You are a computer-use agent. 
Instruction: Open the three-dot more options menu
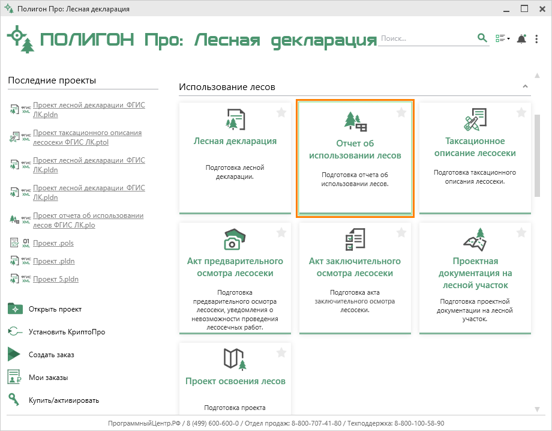[x=536, y=39]
